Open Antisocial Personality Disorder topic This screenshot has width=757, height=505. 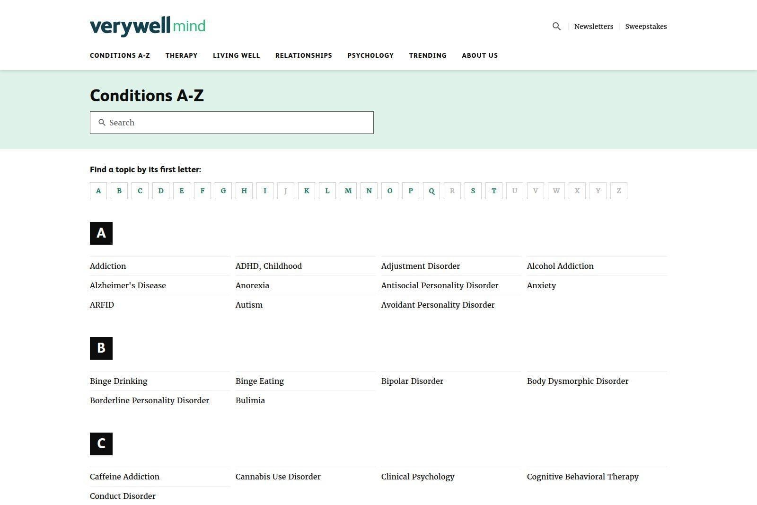tap(440, 285)
